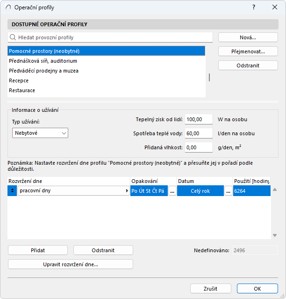Open Upravit rozvržení dne... dialog
The height and width of the screenshot is (299, 286).
(x=71, y=264)
